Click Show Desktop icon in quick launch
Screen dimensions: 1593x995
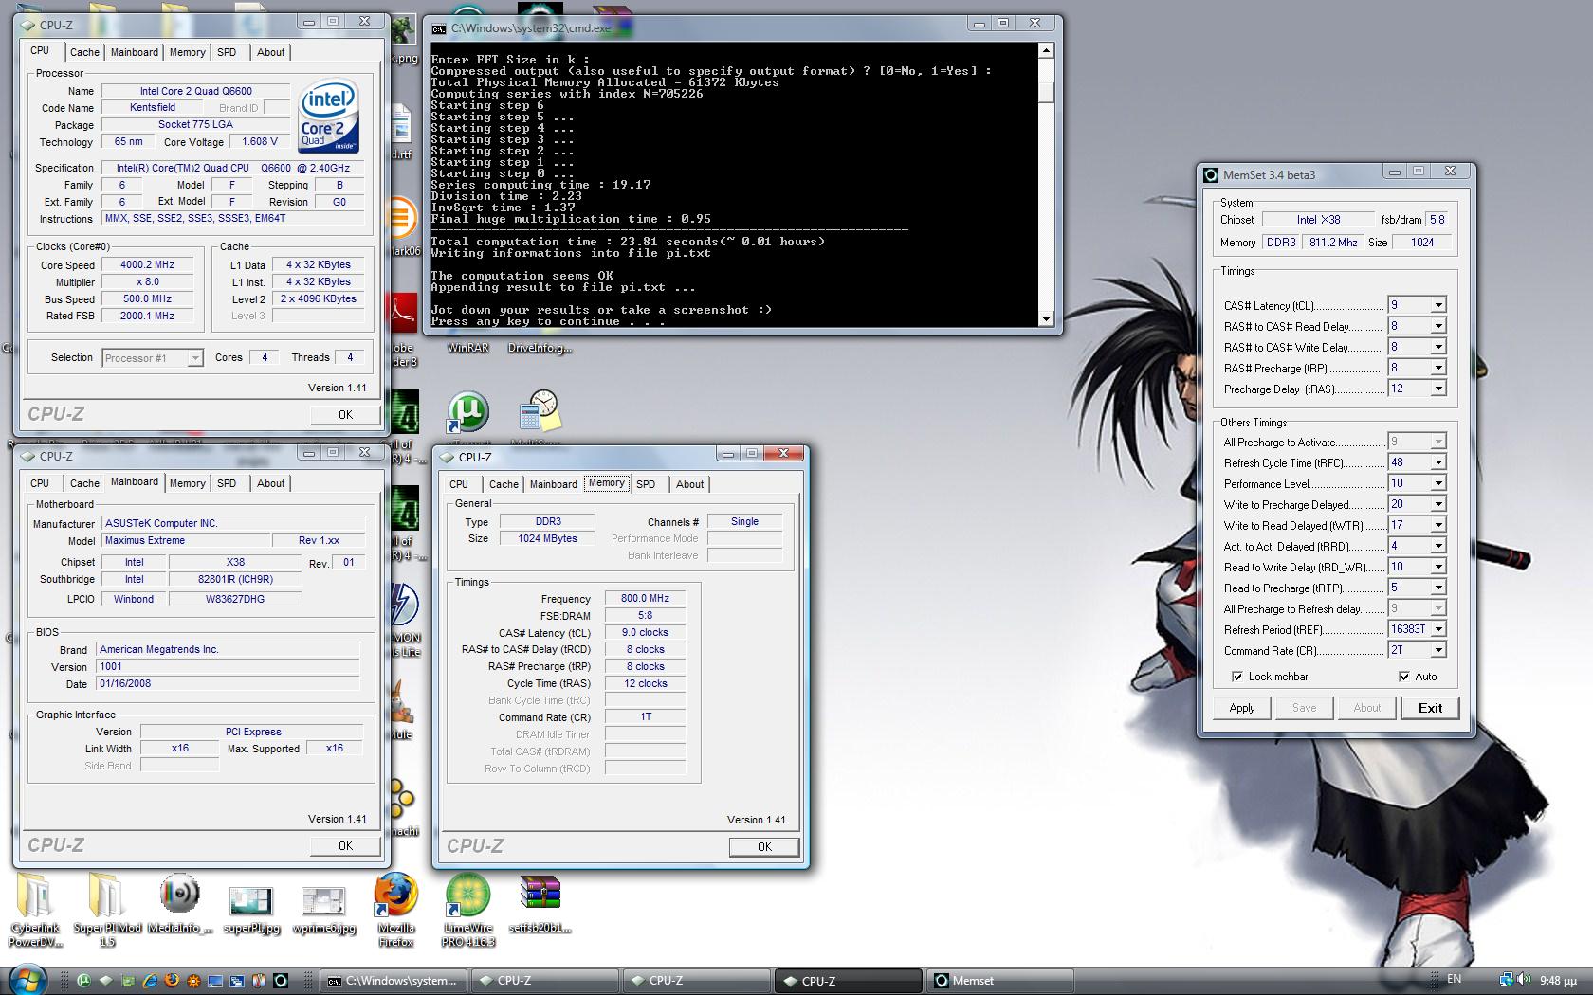[215, 981]
